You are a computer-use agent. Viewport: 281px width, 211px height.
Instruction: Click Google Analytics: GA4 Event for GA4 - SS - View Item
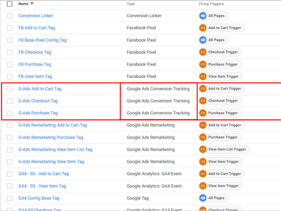pos(154,186)
